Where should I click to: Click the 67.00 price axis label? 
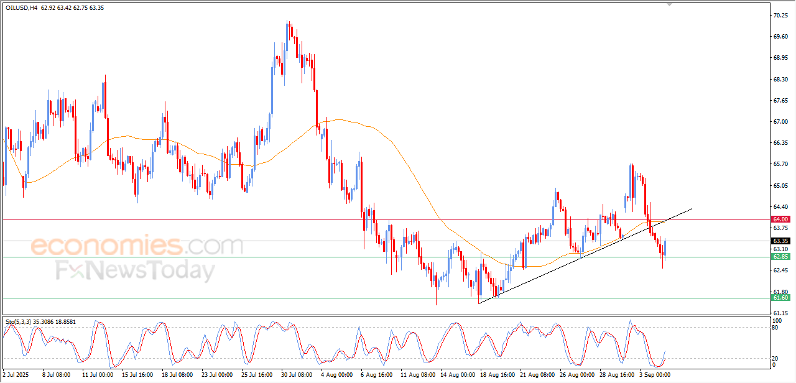pos(781,122)
